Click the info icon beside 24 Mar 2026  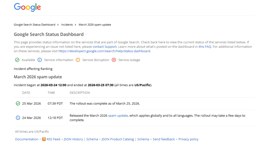click(18, 118)
